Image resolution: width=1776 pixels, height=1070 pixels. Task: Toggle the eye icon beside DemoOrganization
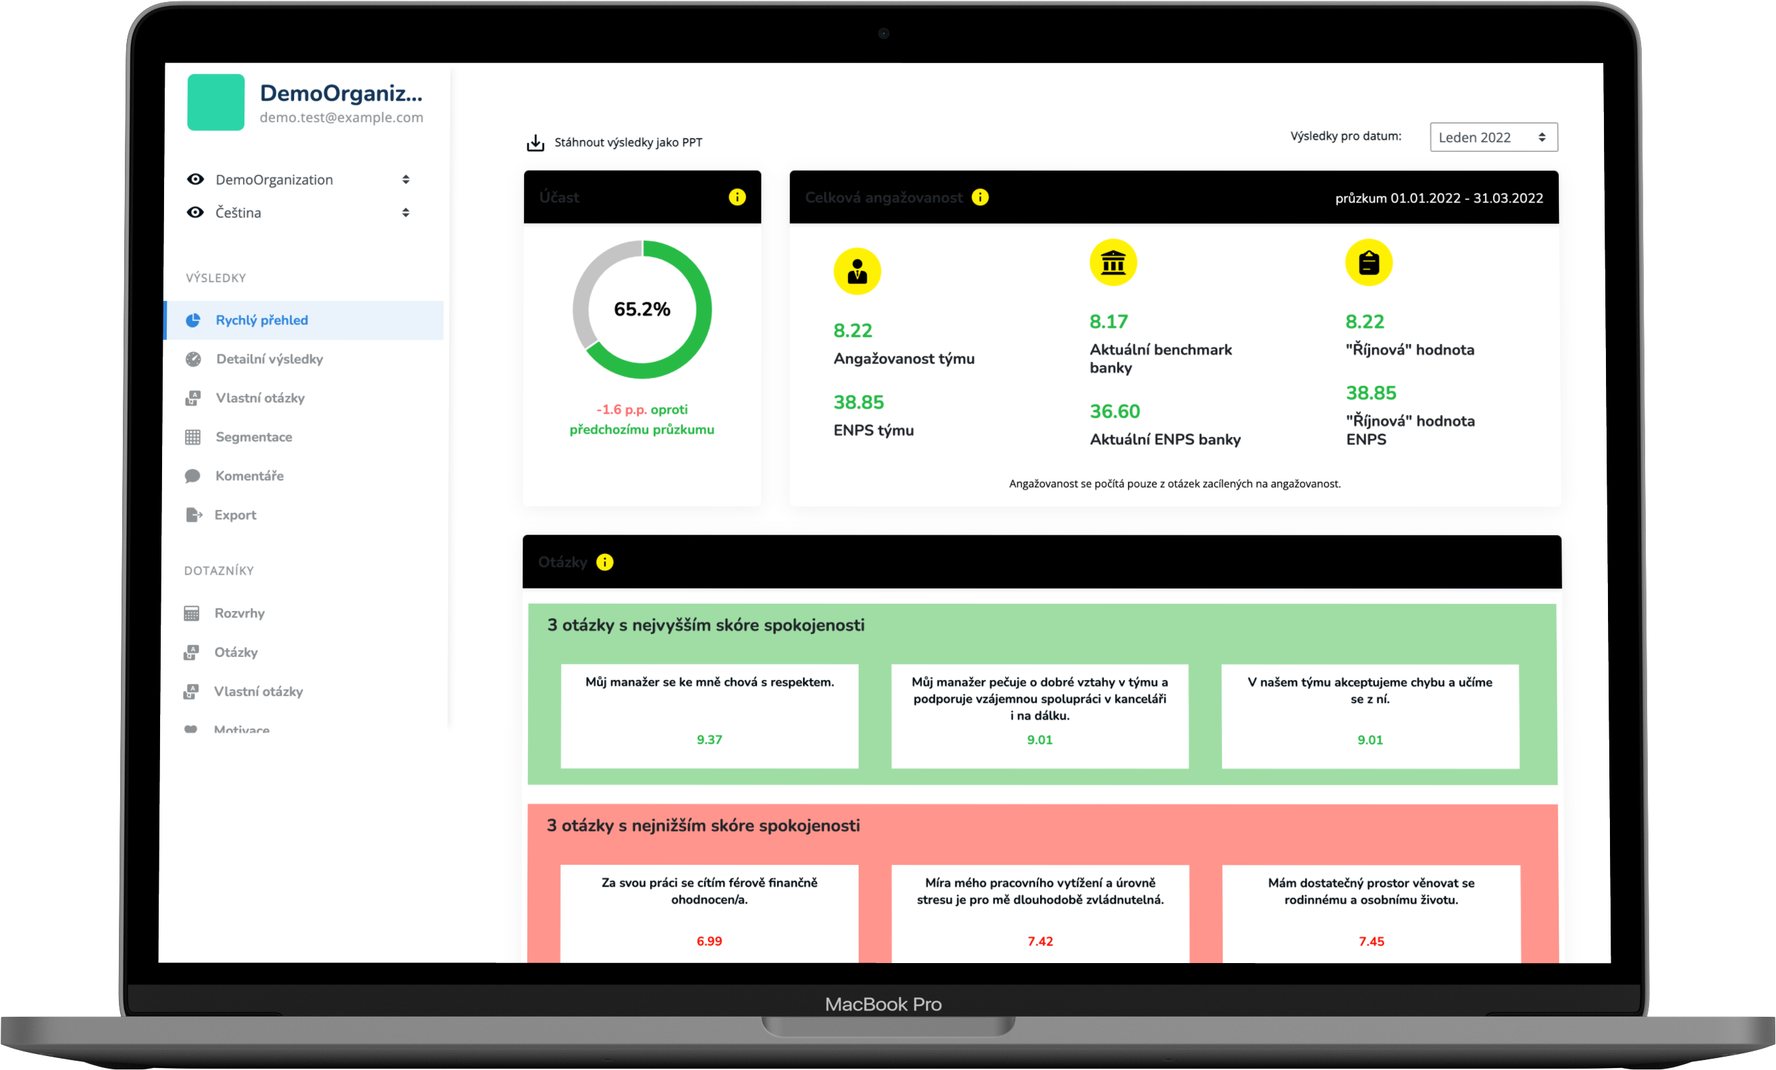click(195, 179)
